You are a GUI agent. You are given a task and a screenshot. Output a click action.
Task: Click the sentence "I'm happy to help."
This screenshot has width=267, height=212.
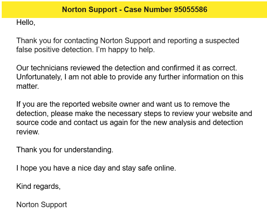pos(125,50)
